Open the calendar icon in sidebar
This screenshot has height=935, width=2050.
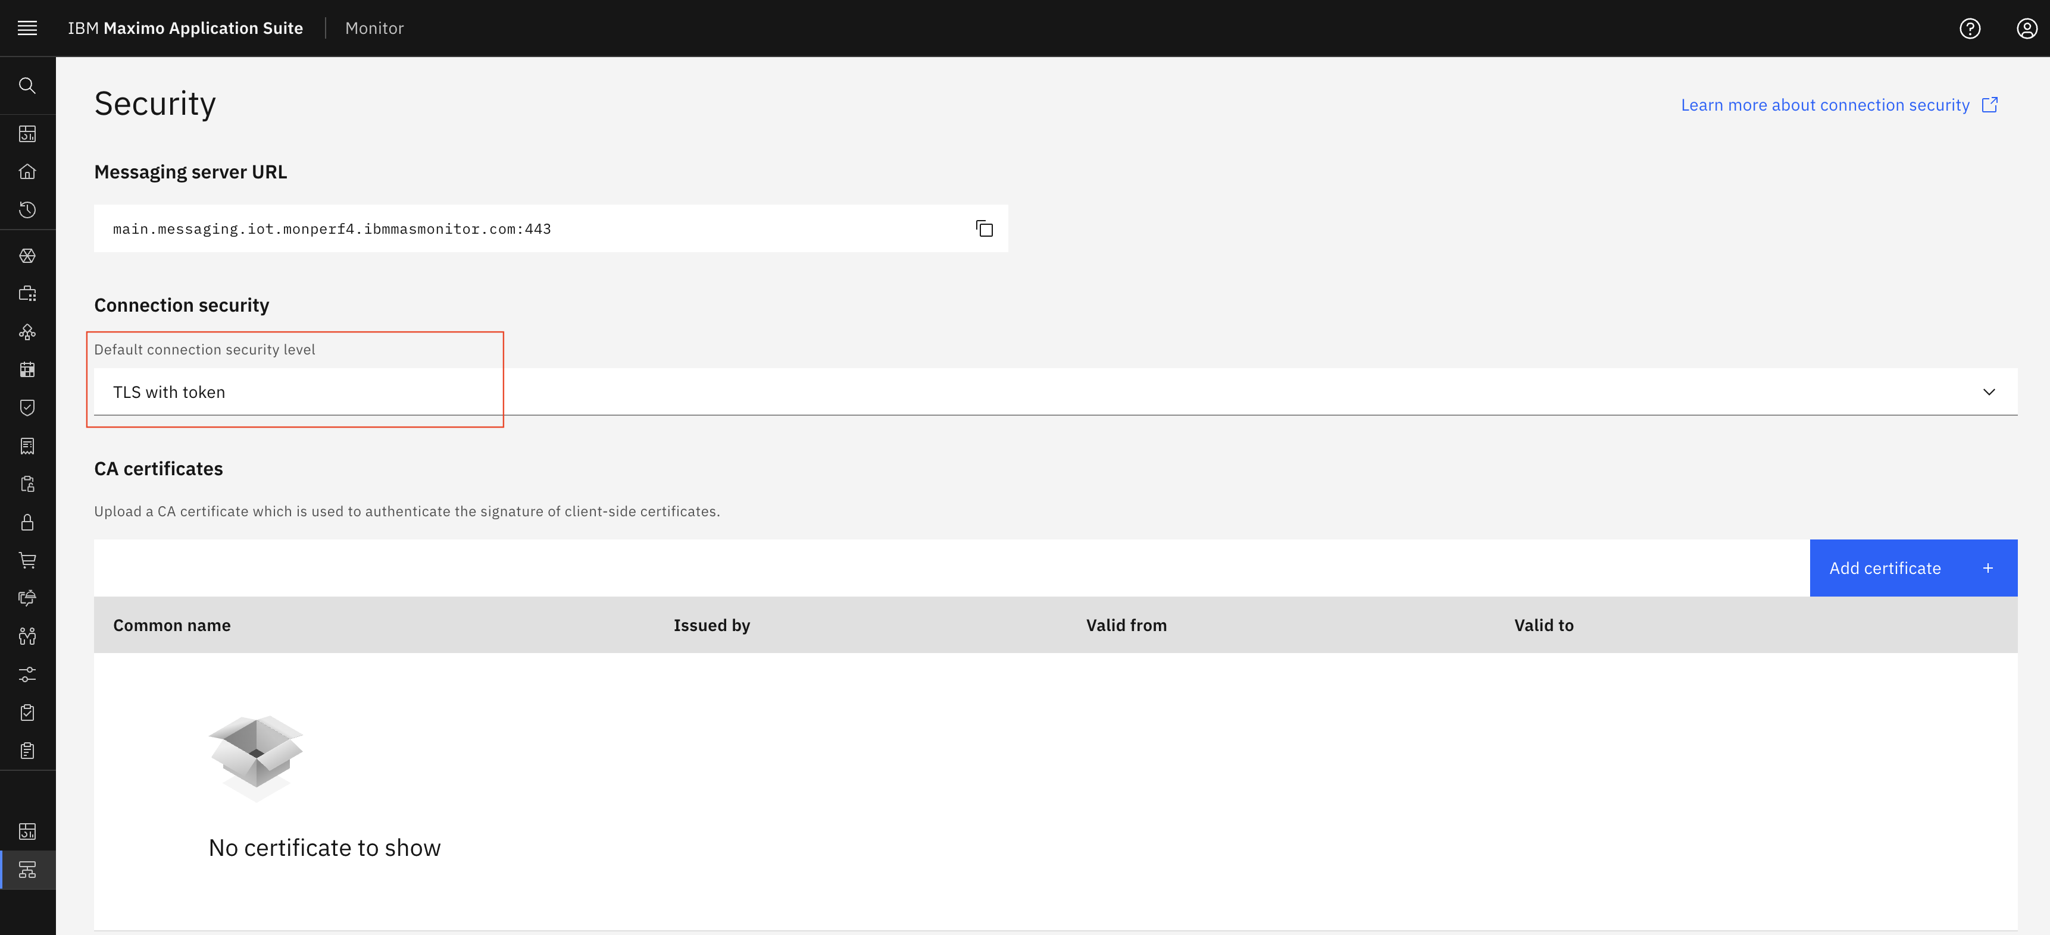(27, 370)
